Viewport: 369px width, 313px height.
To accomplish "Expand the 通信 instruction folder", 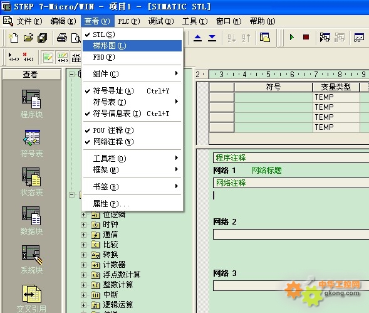I will coord(83,235).
